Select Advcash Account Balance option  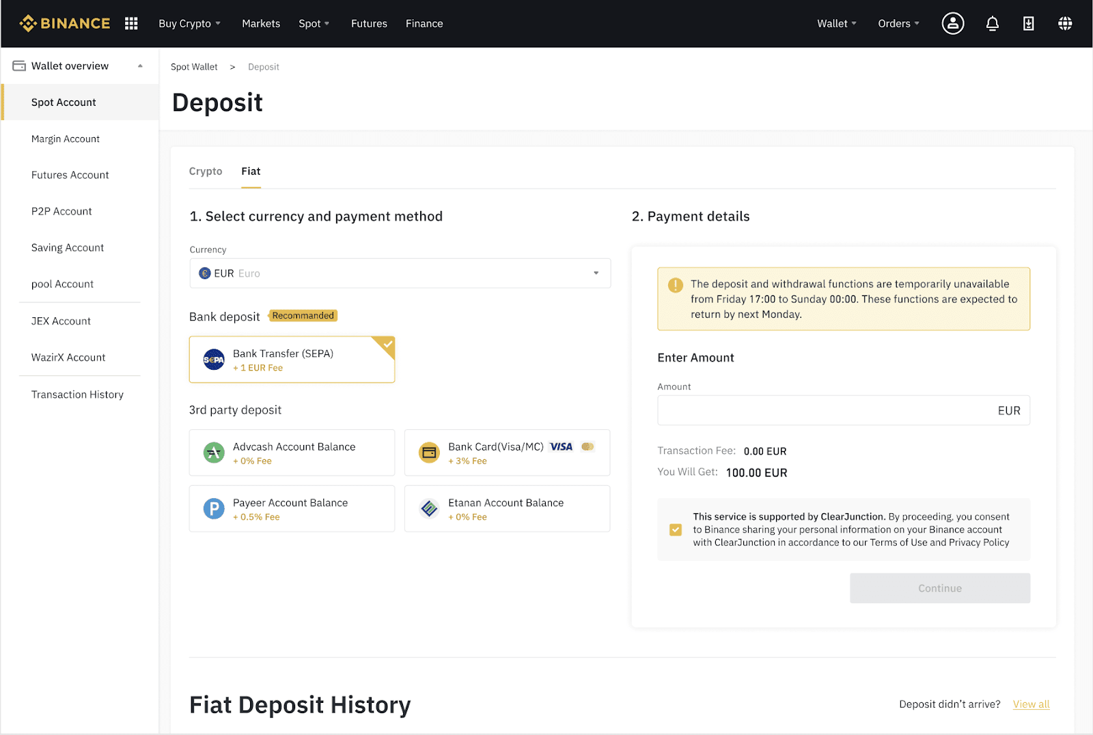pyautogui.click(x=292, y=452)
